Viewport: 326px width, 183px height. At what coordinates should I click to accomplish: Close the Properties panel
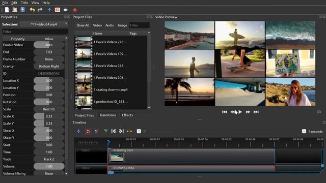click(68, 17)
